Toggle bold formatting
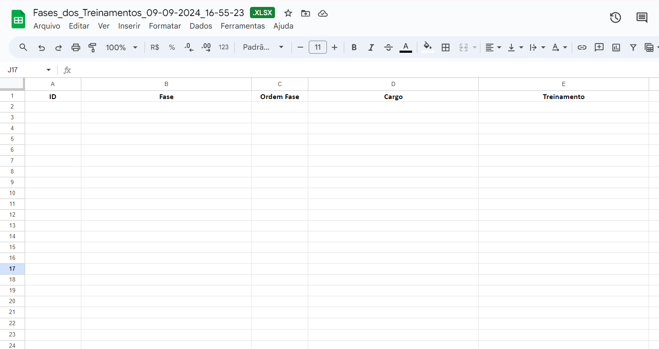This screenshot has width=659, height=349. coord(354,47)
